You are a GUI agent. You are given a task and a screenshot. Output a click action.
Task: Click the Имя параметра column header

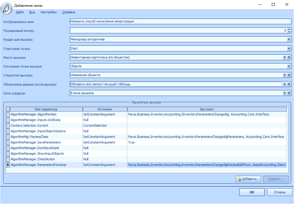[46, 109]
